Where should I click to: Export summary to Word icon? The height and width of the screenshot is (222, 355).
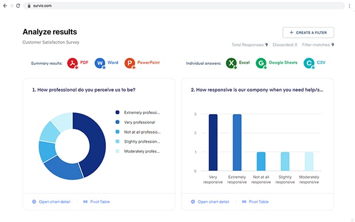[100, 63]
